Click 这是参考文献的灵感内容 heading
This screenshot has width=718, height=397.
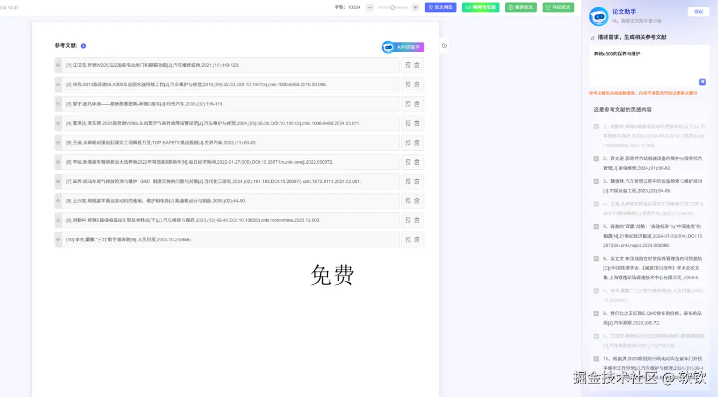click(x=622, y=109)
